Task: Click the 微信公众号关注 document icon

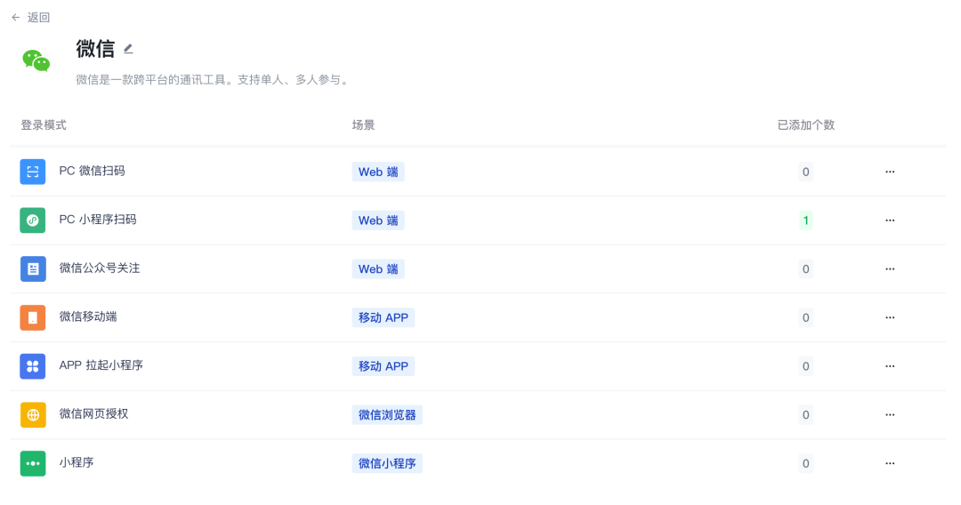Action: coord(33,269)
